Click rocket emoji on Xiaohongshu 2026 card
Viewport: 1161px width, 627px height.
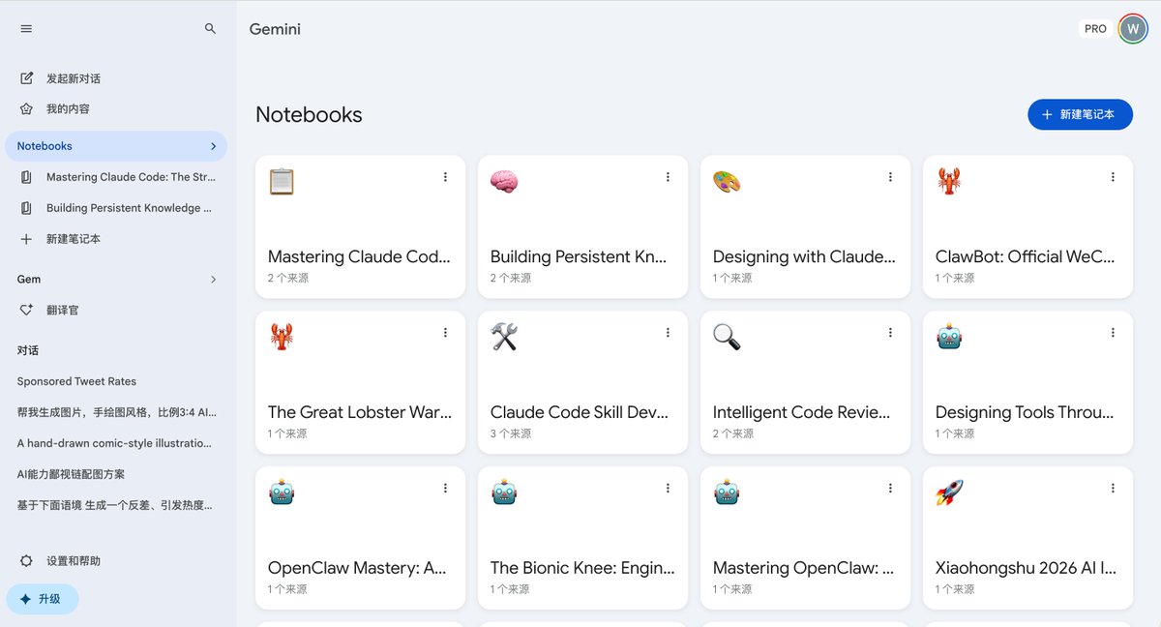[x=949, y=493]
